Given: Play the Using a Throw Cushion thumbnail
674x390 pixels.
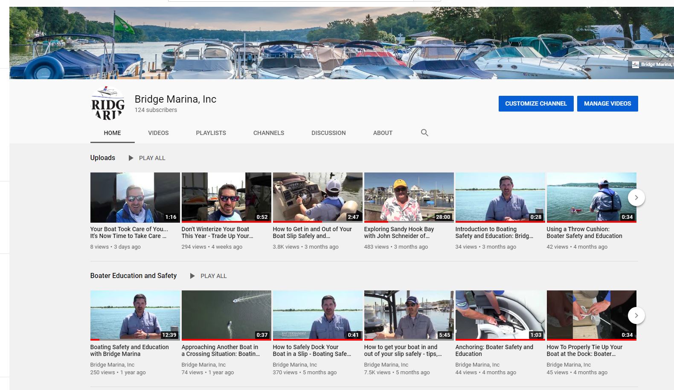Looking at the screenshot, I should (x=587, y=197).
